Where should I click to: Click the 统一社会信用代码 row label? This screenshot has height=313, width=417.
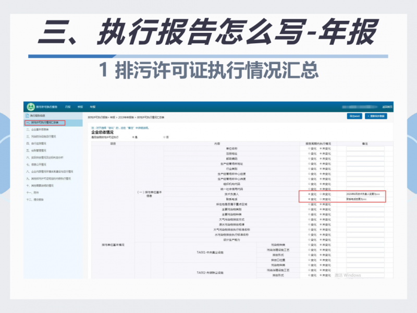tap(231, 189)
